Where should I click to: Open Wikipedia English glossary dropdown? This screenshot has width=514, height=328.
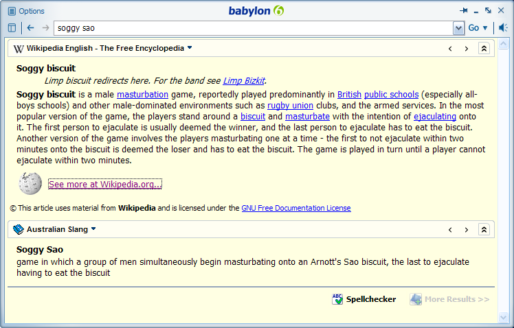[x=190, y=48]
